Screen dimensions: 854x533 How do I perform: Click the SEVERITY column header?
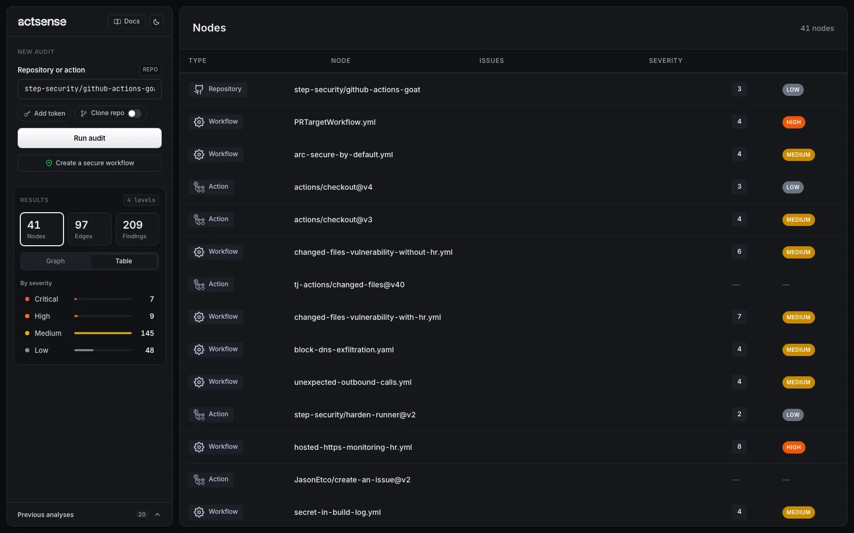tap(666, 61)
